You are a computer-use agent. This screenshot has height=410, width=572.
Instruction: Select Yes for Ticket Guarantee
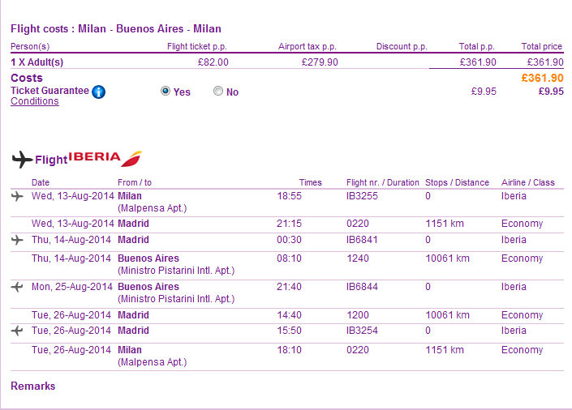tap(166, 92)
